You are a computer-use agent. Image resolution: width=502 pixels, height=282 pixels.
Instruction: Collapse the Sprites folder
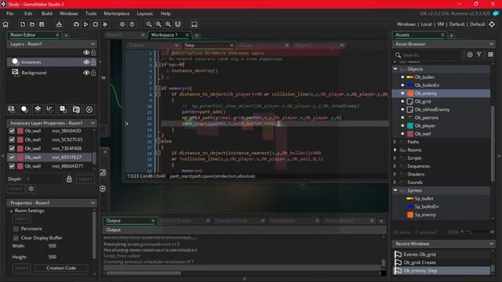[395, 190]
